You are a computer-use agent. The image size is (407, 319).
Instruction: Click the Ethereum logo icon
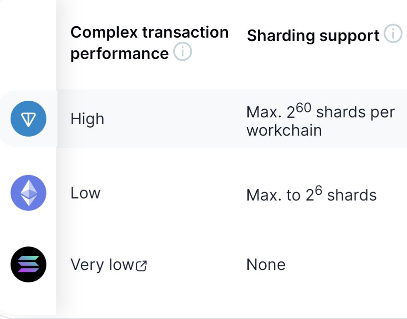click(28, 193)
